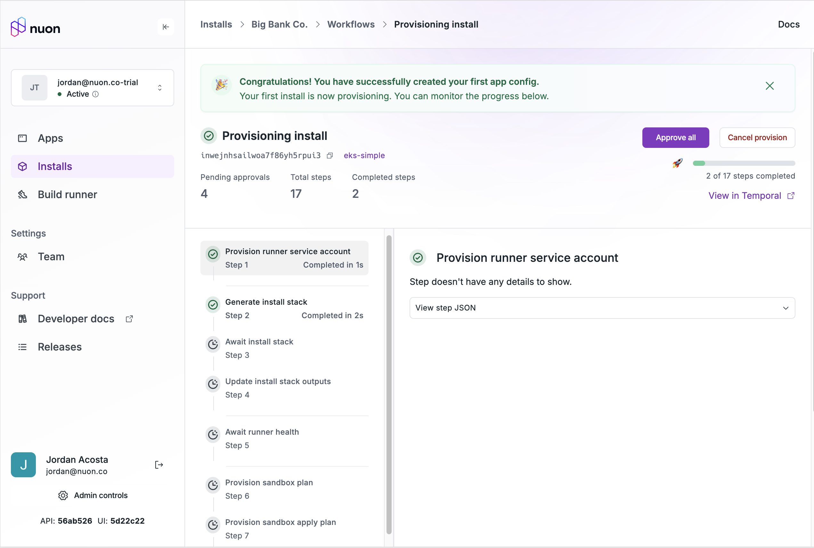Open the Build runner page
The image size is (814, 548).
coord(67,194)
